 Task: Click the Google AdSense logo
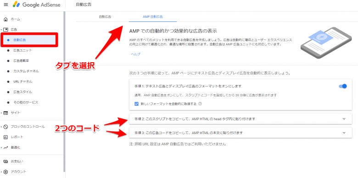coord(37,5)
